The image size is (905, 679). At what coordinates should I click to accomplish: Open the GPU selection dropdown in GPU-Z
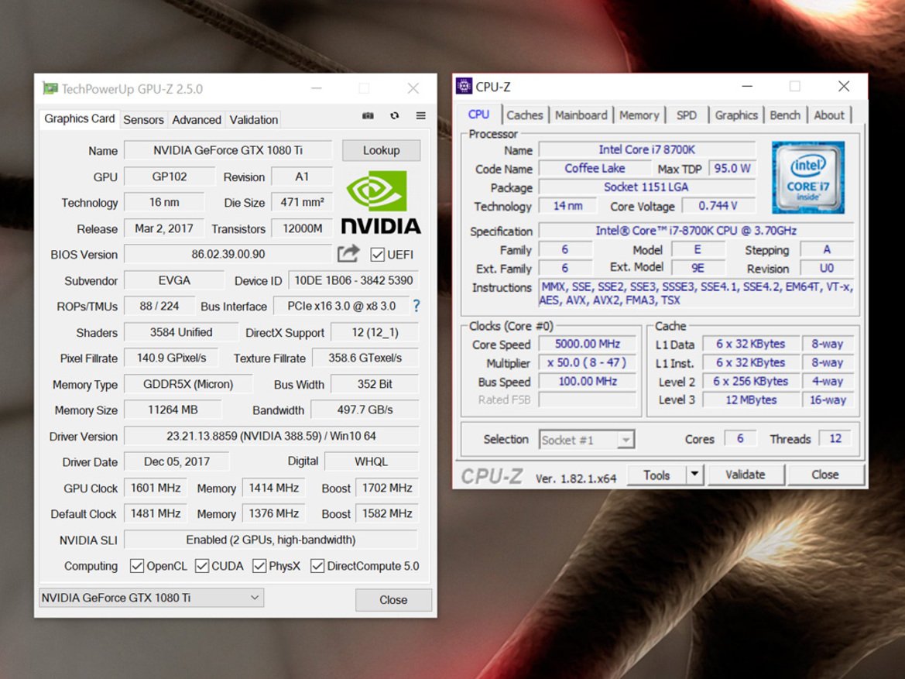point(151,598)
